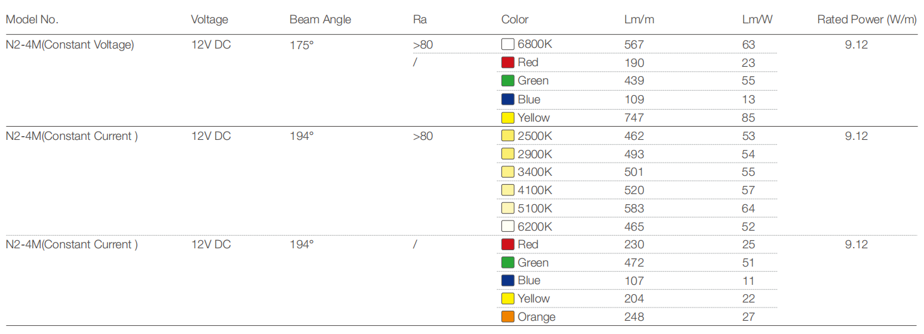Click the 2500K warm color swatch
The width and height of the screenshot is (924, 334).
click(508, 136)
